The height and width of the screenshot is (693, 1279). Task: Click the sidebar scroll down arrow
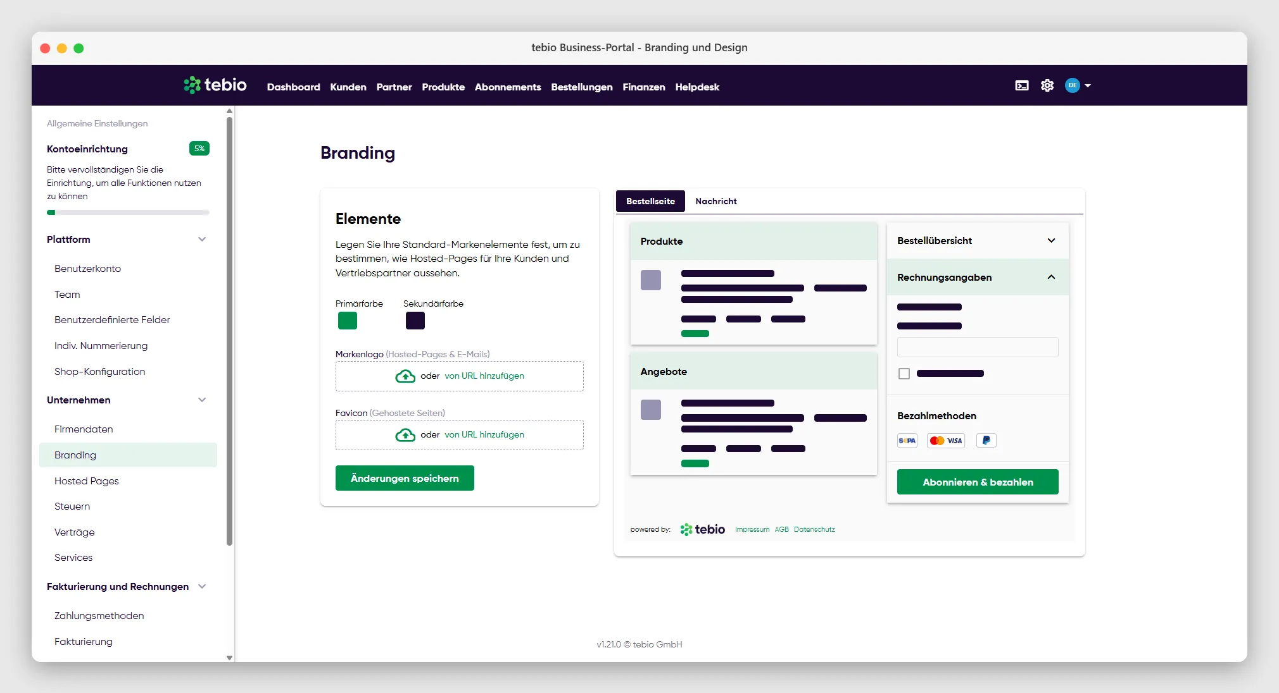point(229,658)
